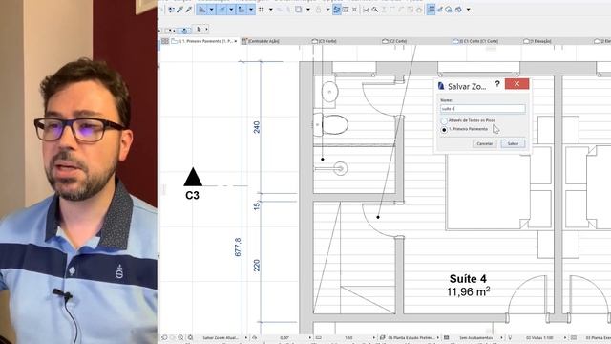Click the scissors trim icon
The image size is (611, 344).
point(367,10)
